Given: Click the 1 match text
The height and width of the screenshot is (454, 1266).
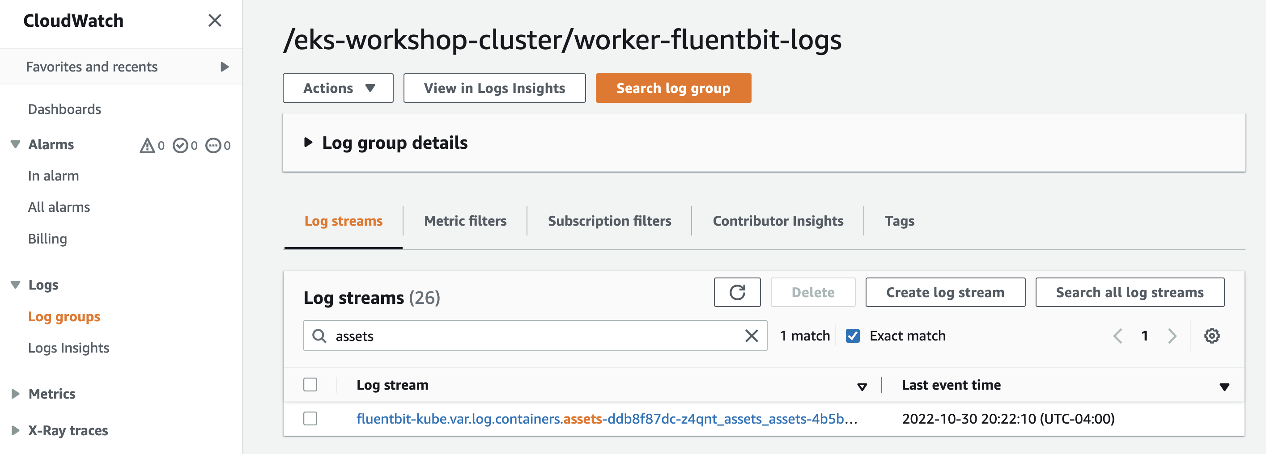Looking at the screenshot, I should (804, 336).
